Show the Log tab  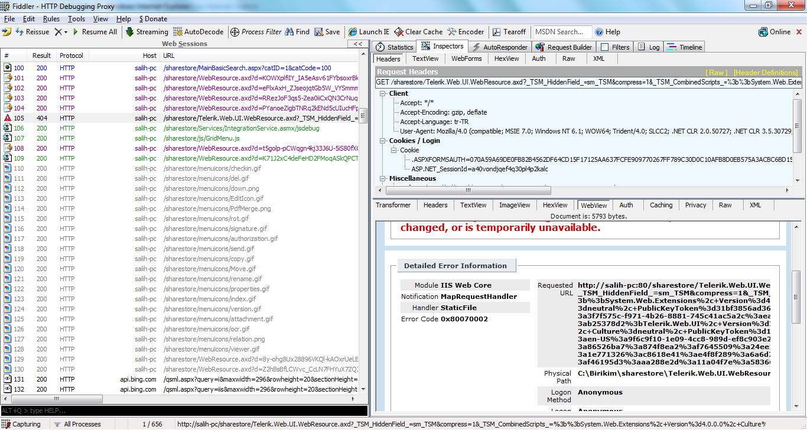(649, 47)
